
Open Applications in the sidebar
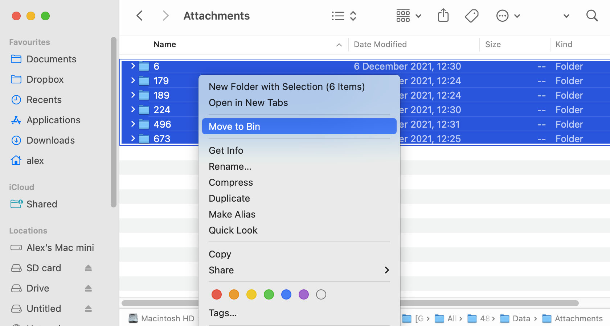pyautogui.click(x=53, y=120)
